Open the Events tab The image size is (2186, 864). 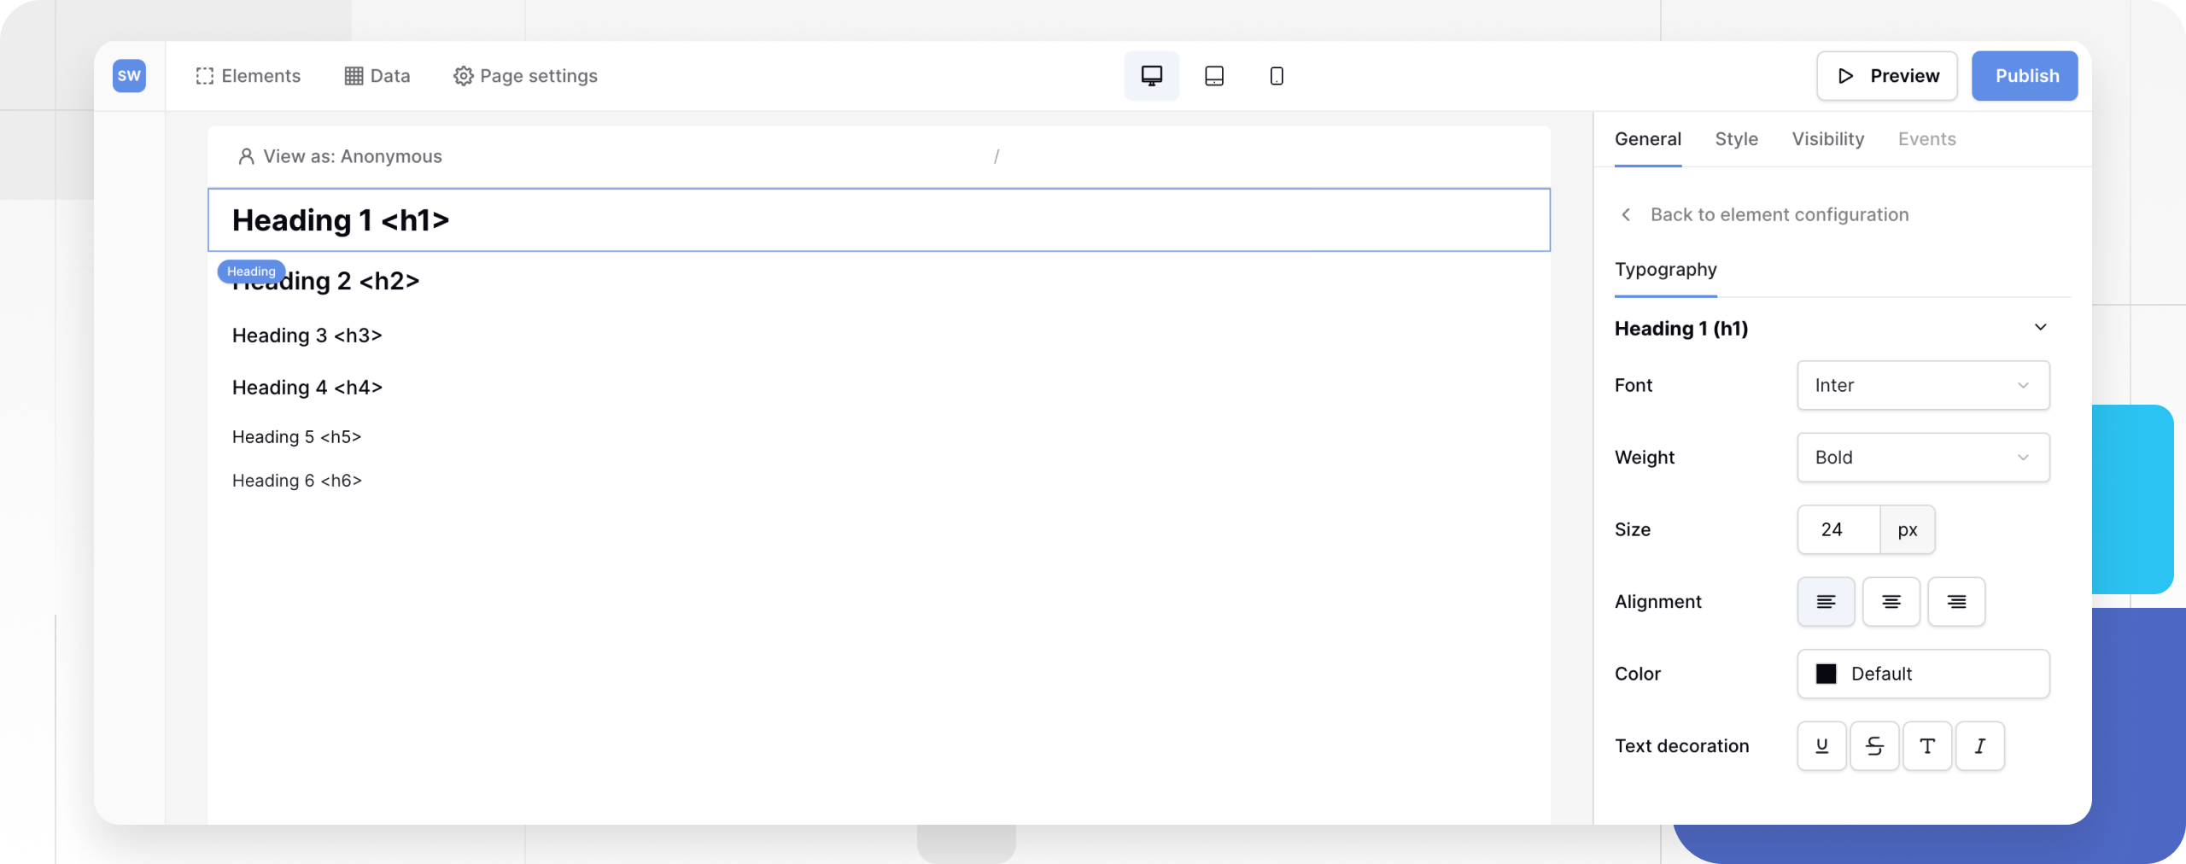tap(1927, 138)
